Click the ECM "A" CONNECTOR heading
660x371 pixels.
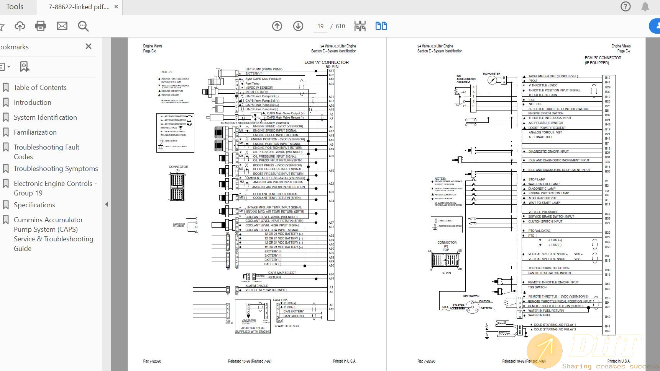tap(327, 62)
